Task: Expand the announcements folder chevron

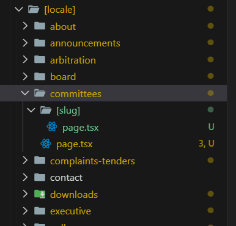Action: pos(25,43)
